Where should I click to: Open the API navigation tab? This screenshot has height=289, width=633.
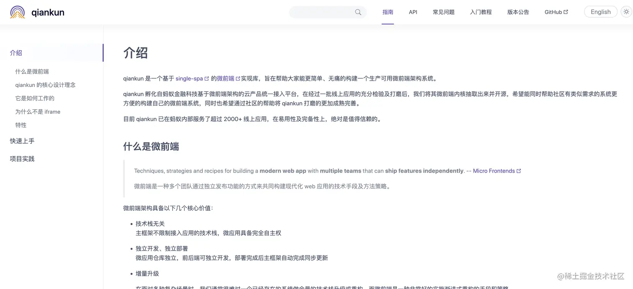click(413, 12)
